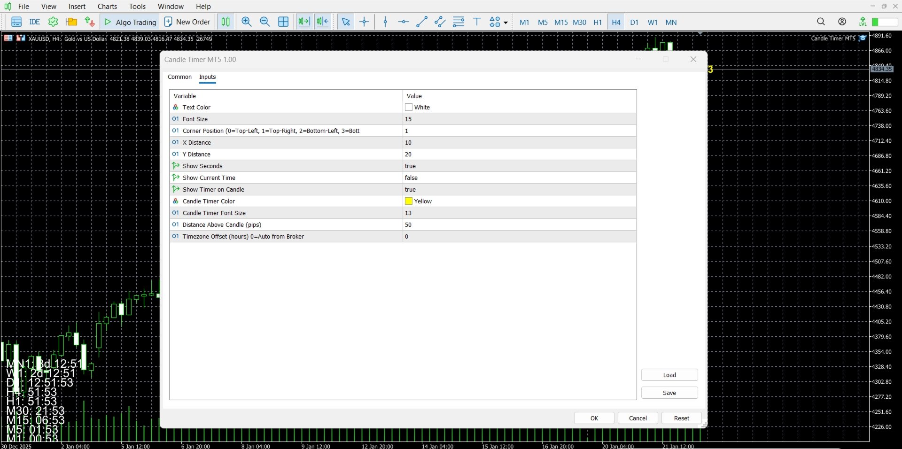Confirm the dialog with OK
The image size is (902, 449).
click(594, 418)
